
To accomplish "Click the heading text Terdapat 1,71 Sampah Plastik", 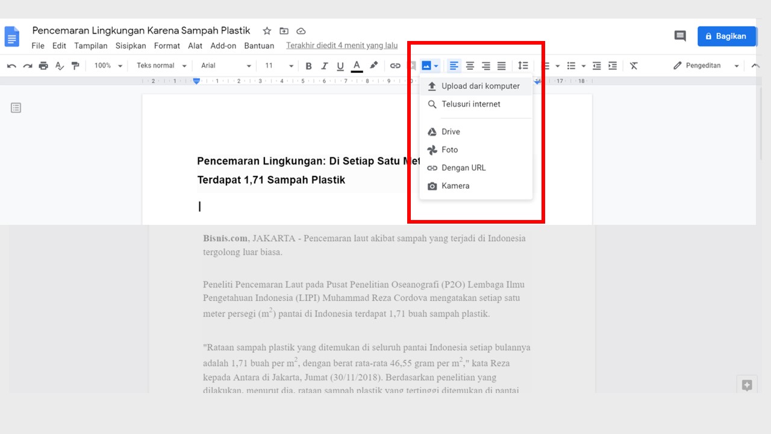I will (x=271, y=180).
